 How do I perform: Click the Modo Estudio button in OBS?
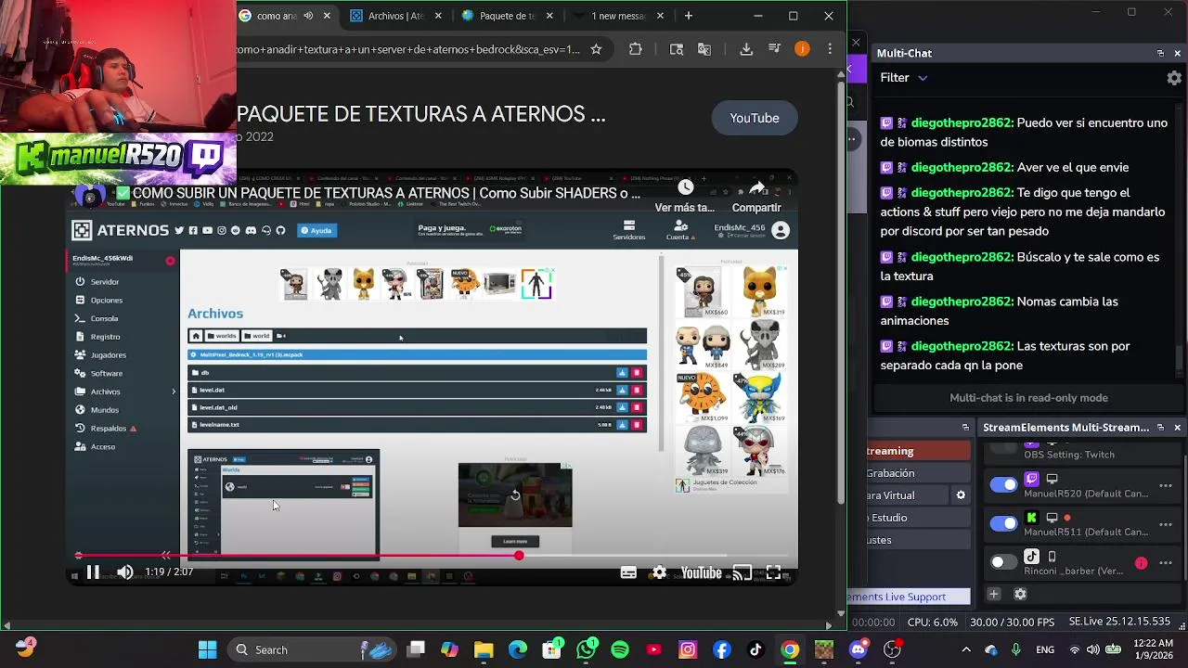click(919, 518)
